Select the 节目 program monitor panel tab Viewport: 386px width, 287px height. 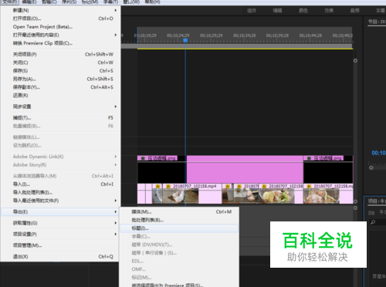(x=377, y=22)
